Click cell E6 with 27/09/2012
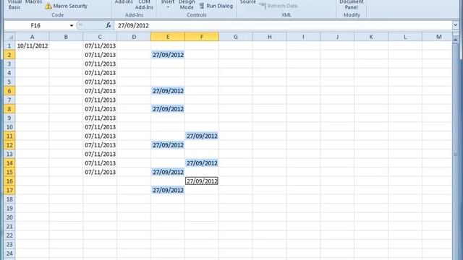Viewport: 463px width, 260px height. click(168, 91)
